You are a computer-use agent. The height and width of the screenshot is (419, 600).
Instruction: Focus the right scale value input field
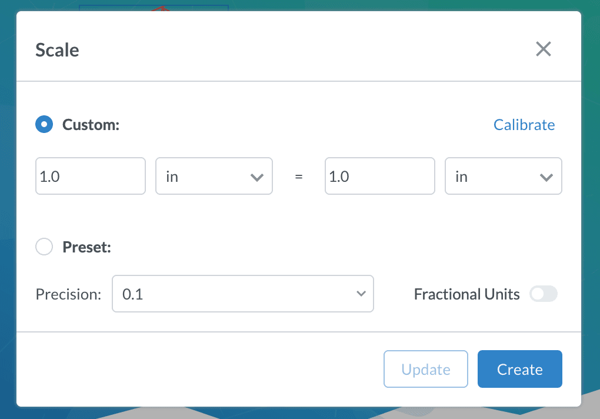(x=379, y=176)
